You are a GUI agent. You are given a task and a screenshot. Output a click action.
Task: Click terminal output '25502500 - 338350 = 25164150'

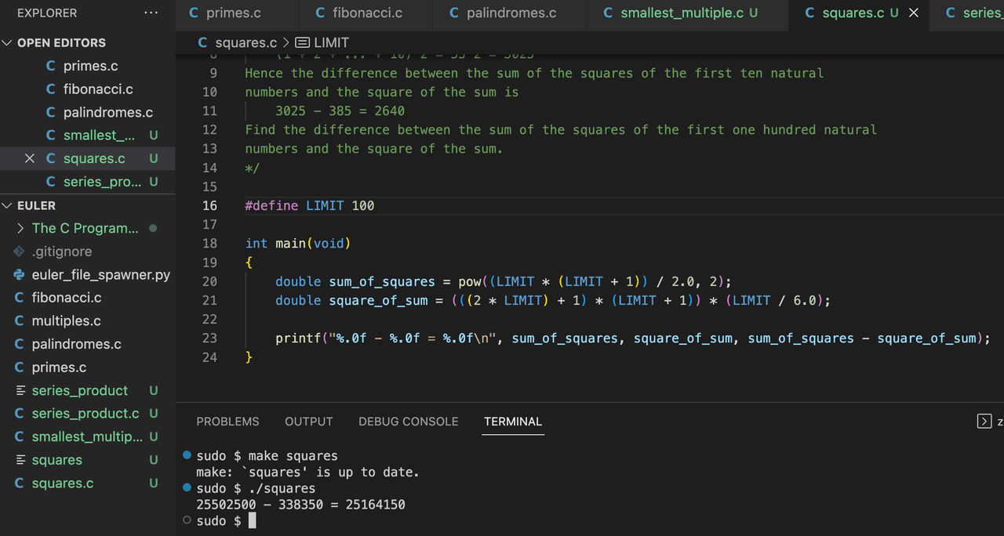(301, 505)
